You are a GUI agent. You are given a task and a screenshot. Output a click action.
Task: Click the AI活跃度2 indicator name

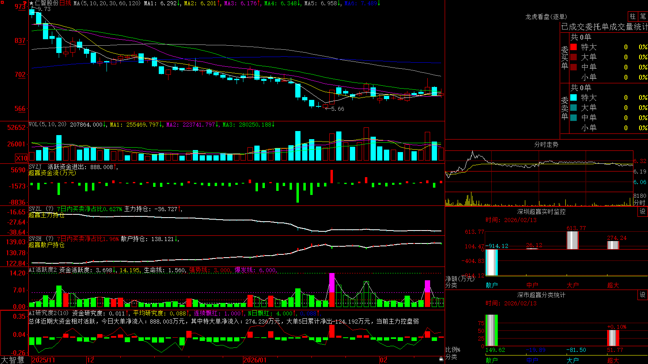click(x=43, y=270)
